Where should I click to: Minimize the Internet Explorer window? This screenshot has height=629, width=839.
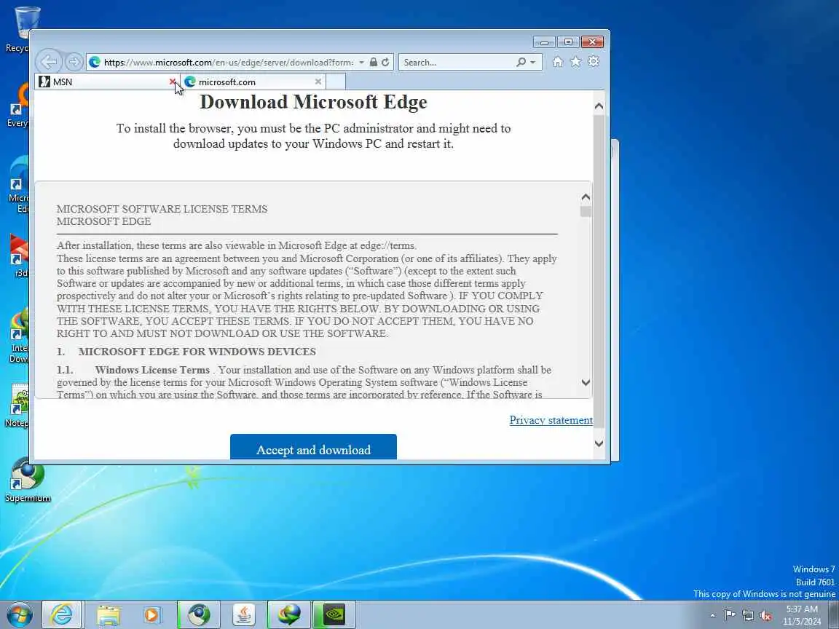(544, 41)
